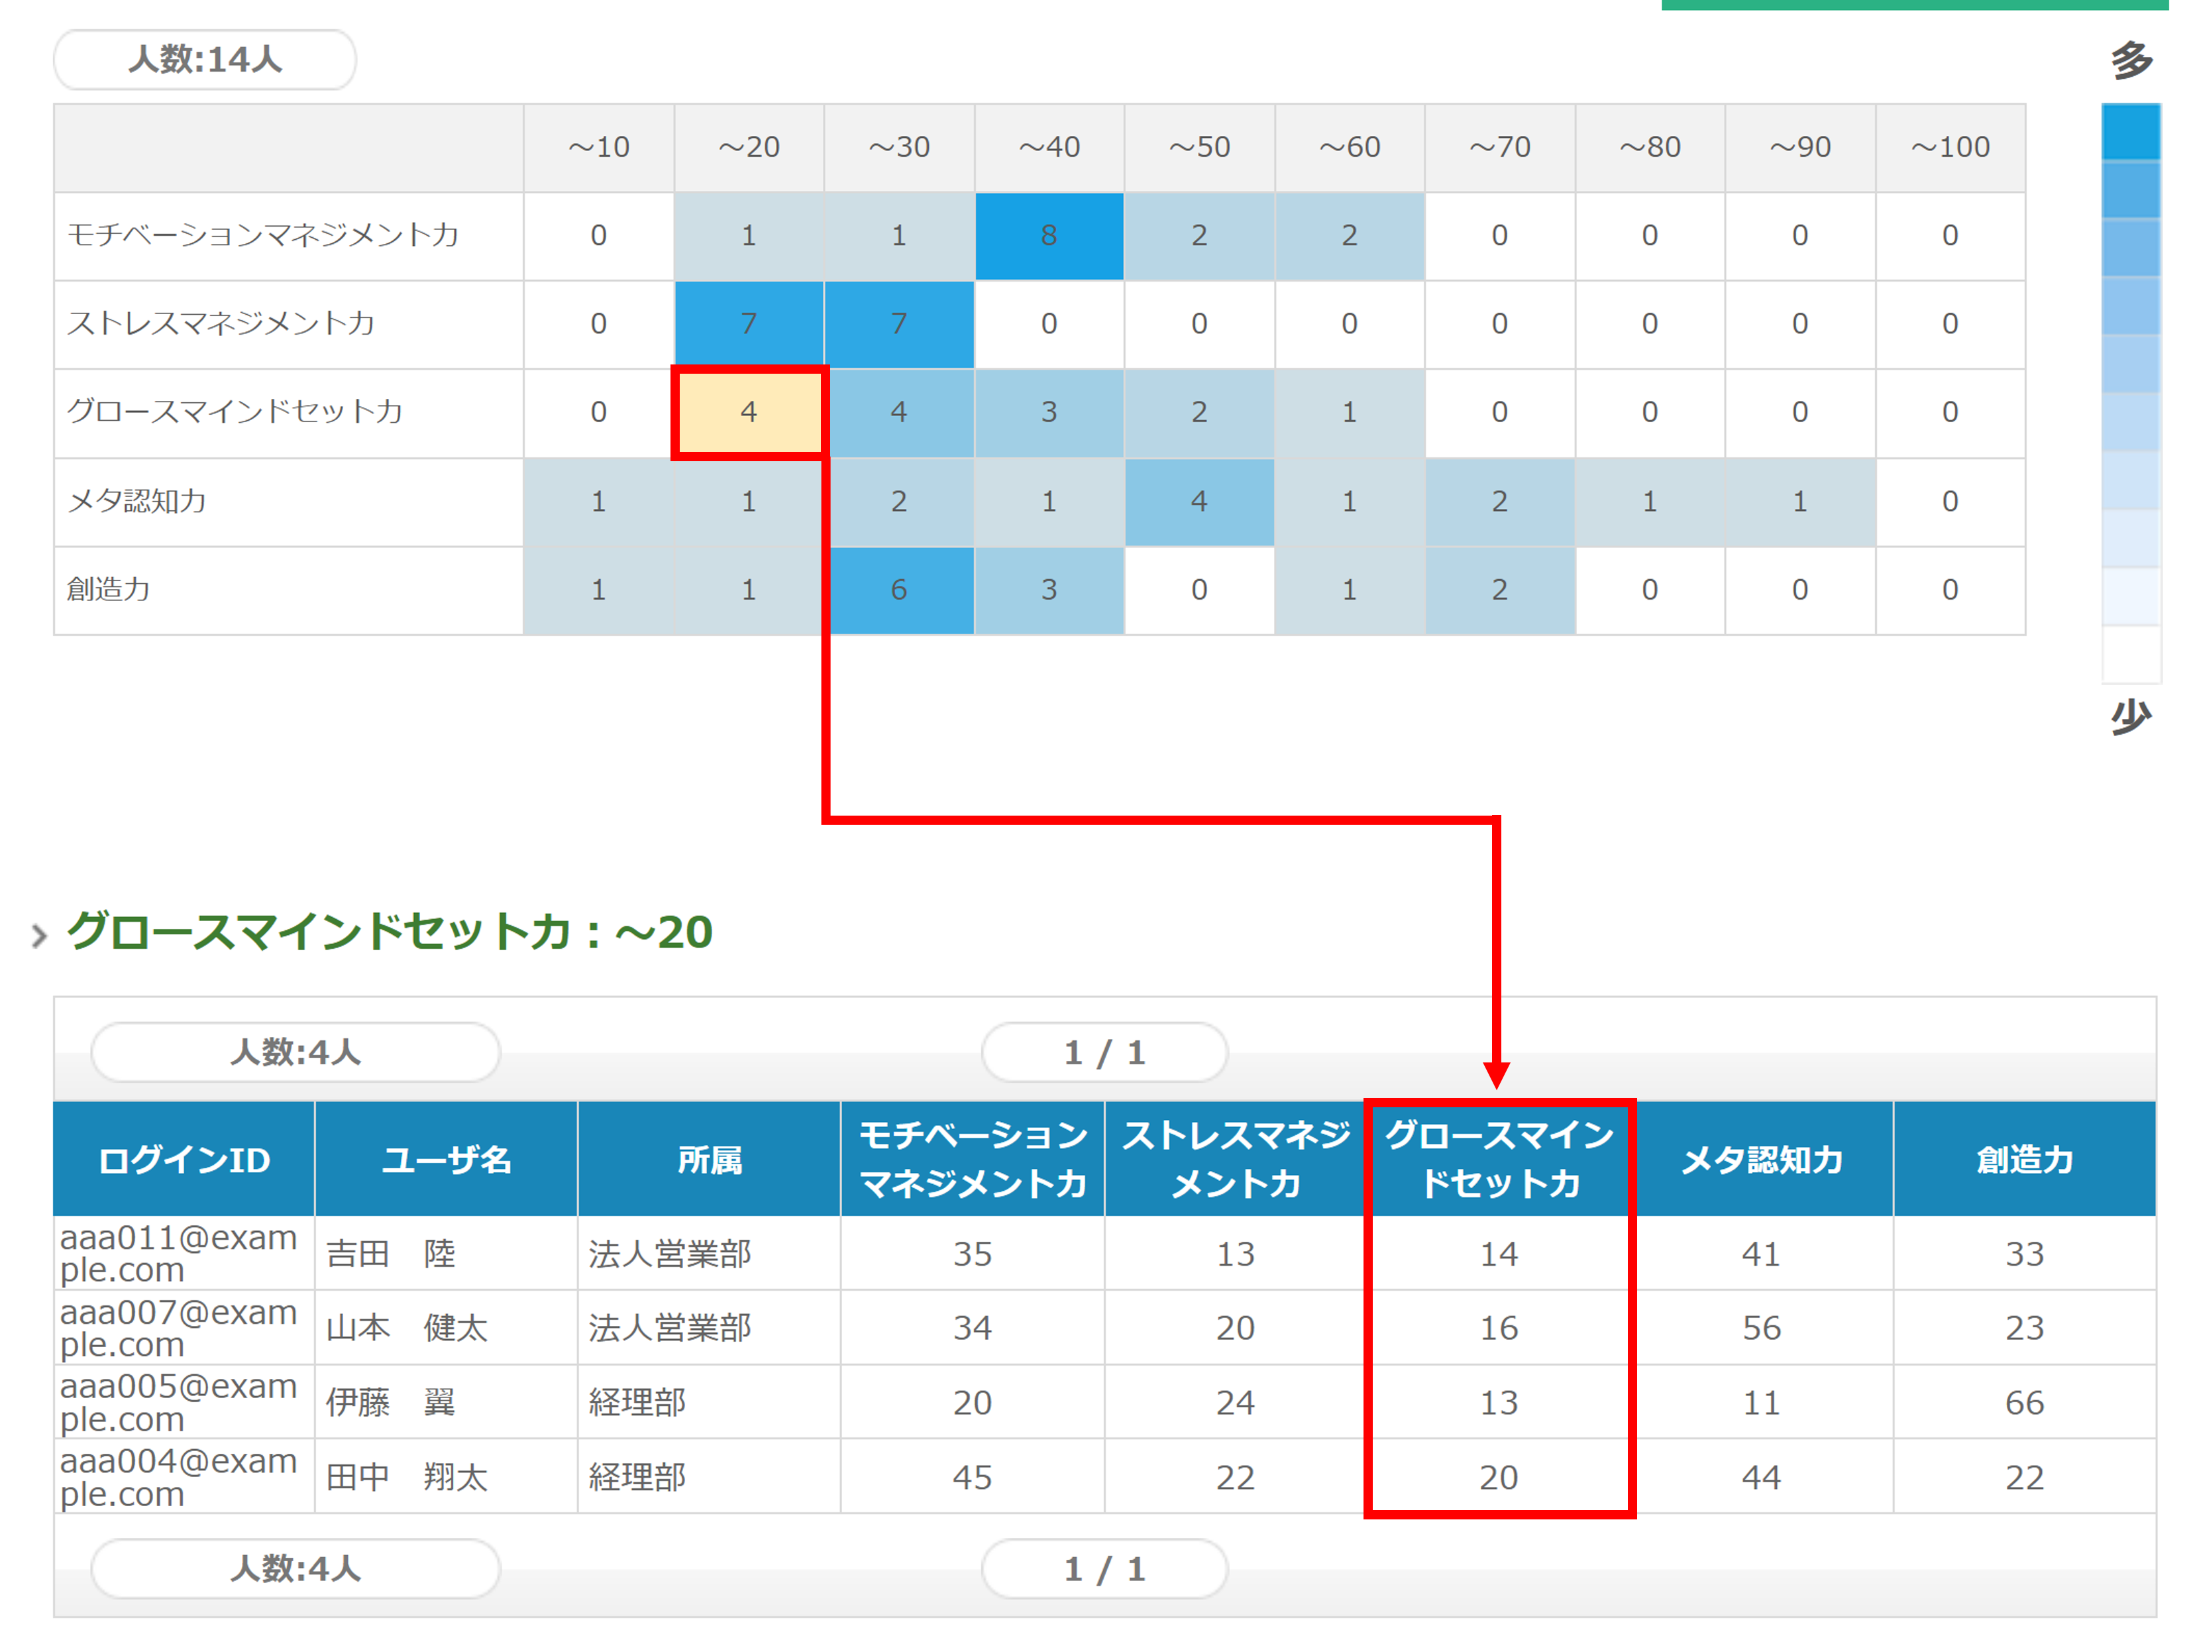
Task: Click the ～40 cell with 3 in 創造力 row
Action: (x=1049, y=590)
